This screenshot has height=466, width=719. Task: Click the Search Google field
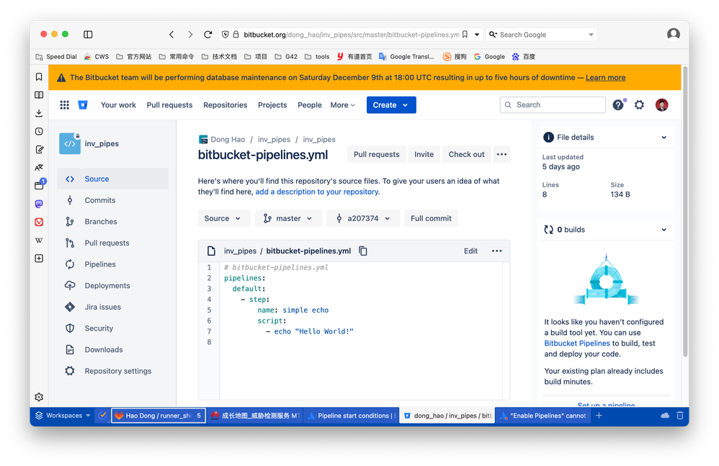click(x=541, y=35)
